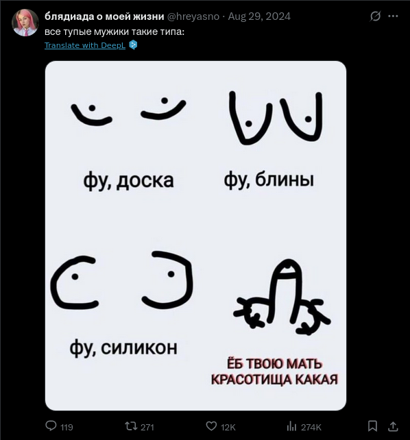Open the meme image at фу, доска caption

[x=128, y=180]
